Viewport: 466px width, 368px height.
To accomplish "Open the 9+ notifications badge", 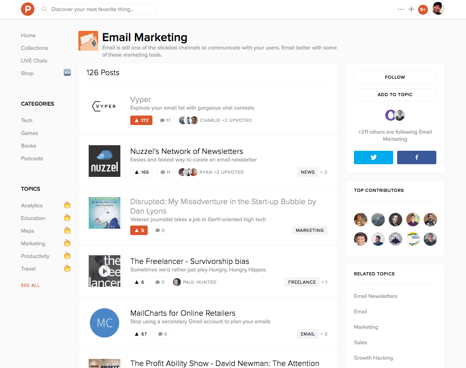I will click(x=423, y=9).
